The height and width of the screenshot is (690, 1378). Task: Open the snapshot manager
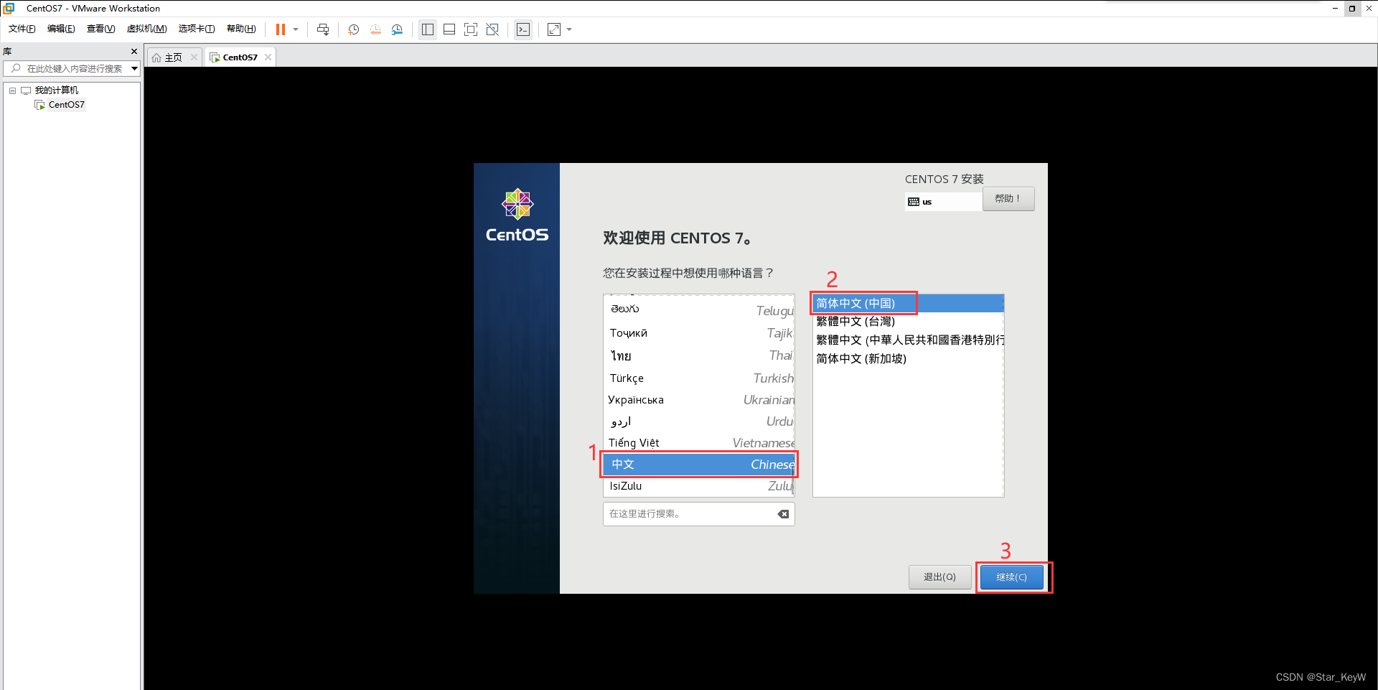pos(398,29)
